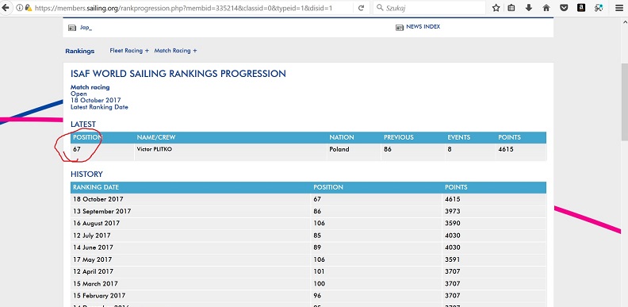Open the Firefox hamburger menu
The width and height of the screenshot is (628, 307).
(x=619, y=8)
